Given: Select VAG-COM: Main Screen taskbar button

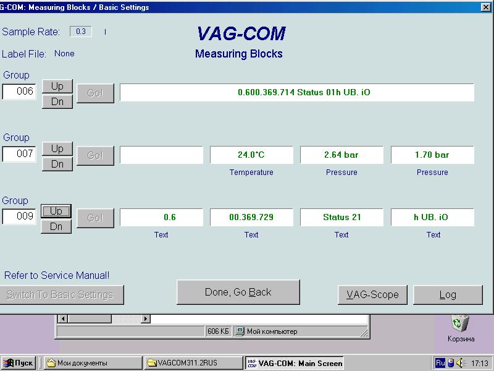Looking at the screenshot, I should tap(294, 363).
